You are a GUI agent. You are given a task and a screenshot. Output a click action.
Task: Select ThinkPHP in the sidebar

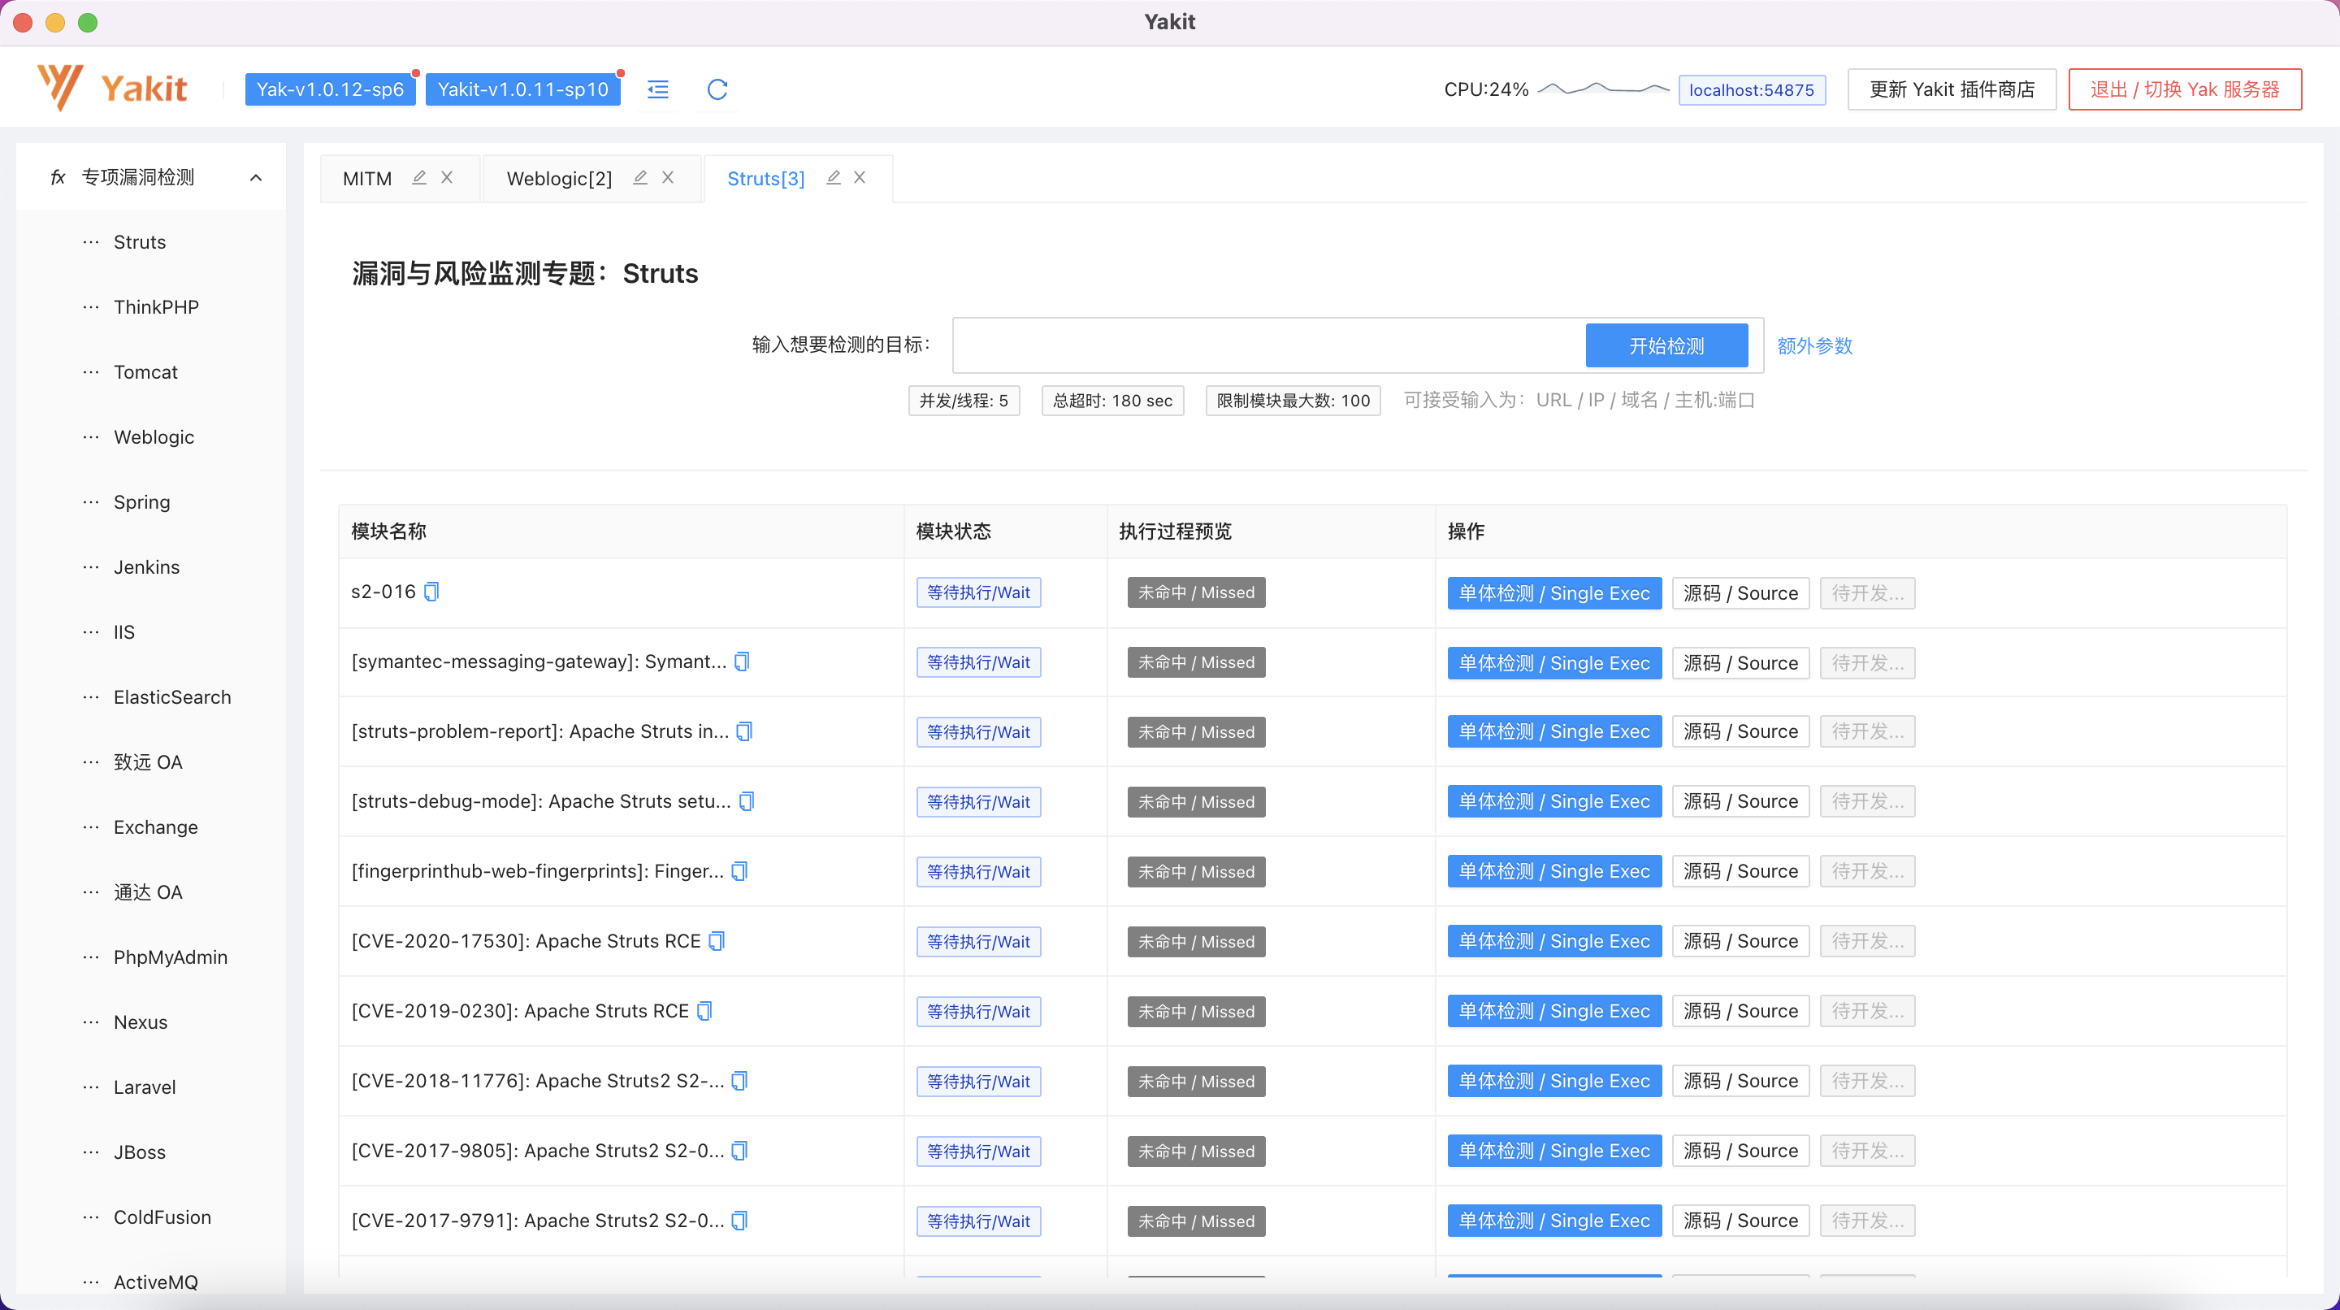point(155,307)
